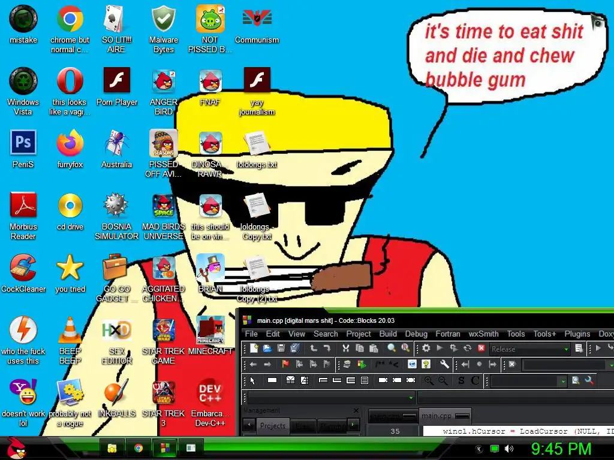
Task: Expand the wide code completion scope dropdown
Action: pyautogui.click(x=330, y=398)
